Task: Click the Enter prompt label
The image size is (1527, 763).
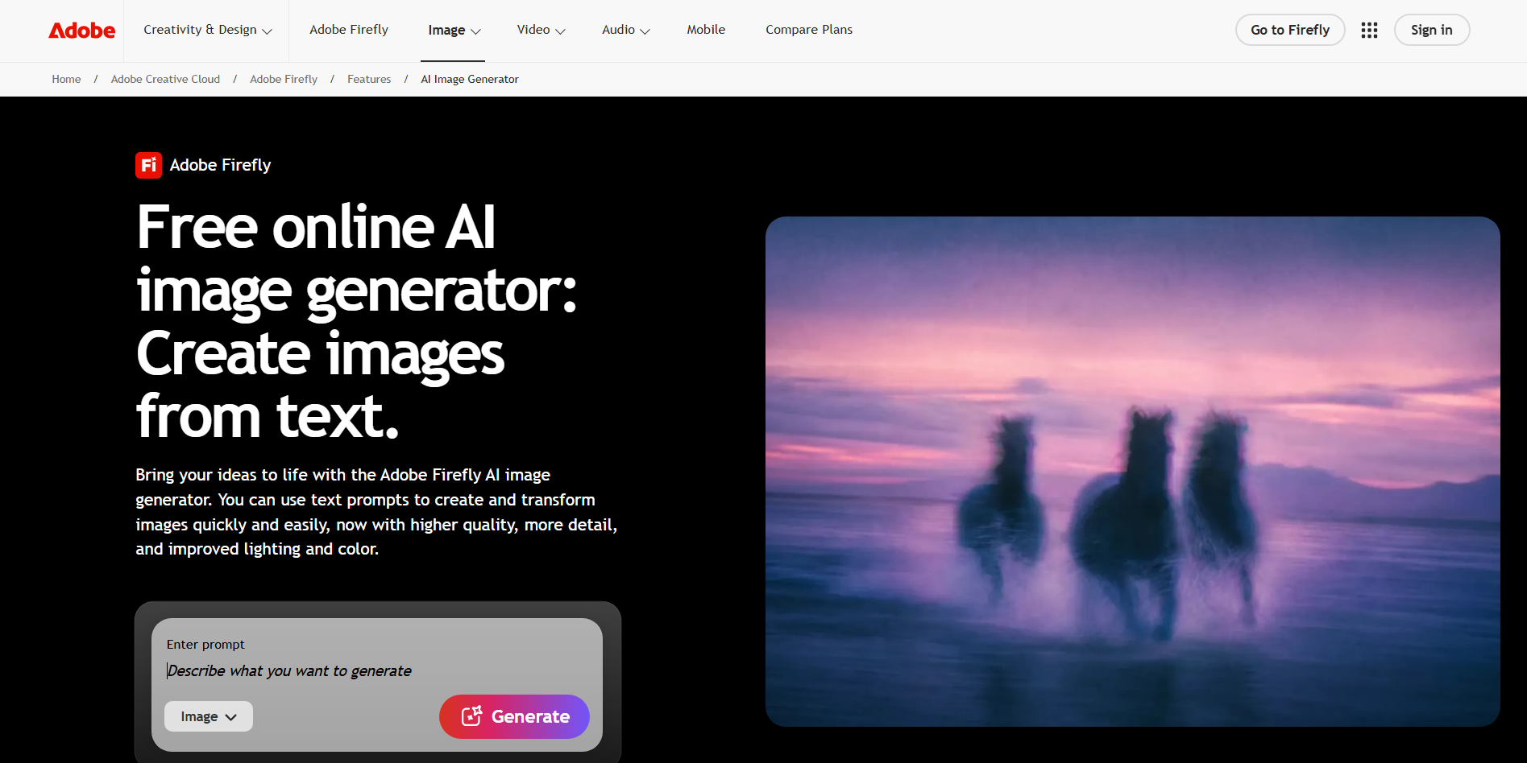Action: (205, 645)
